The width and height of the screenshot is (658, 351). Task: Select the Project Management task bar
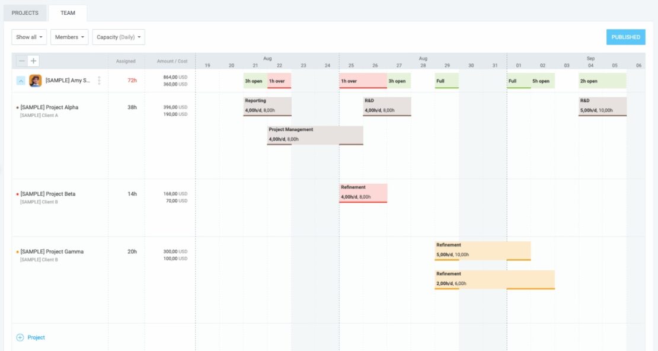tap(315, 135)
